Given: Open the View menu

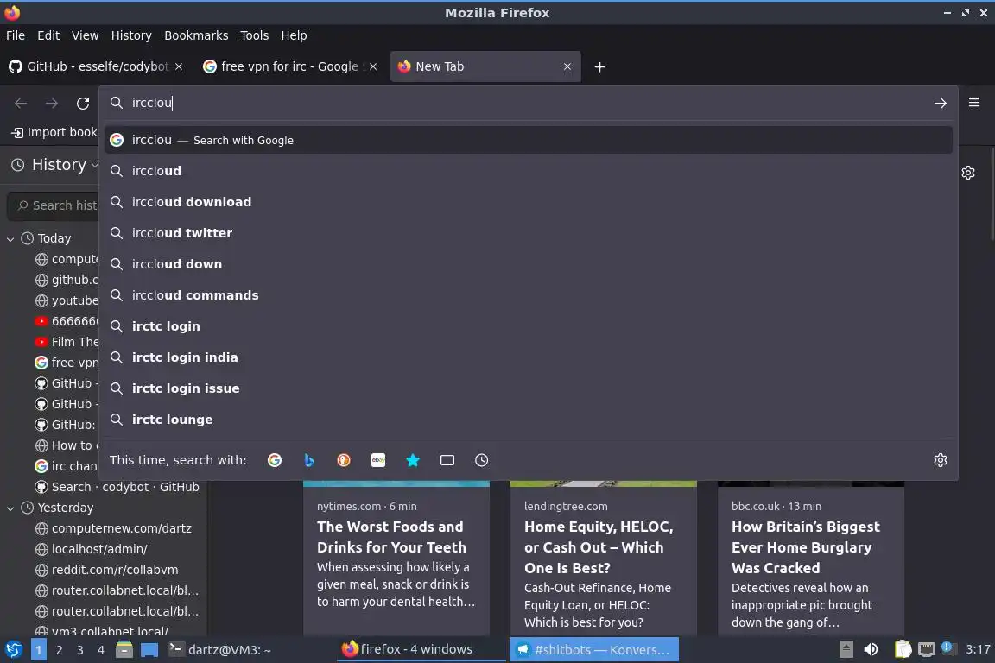Looking at the screenshot, I should click(85, 35).
